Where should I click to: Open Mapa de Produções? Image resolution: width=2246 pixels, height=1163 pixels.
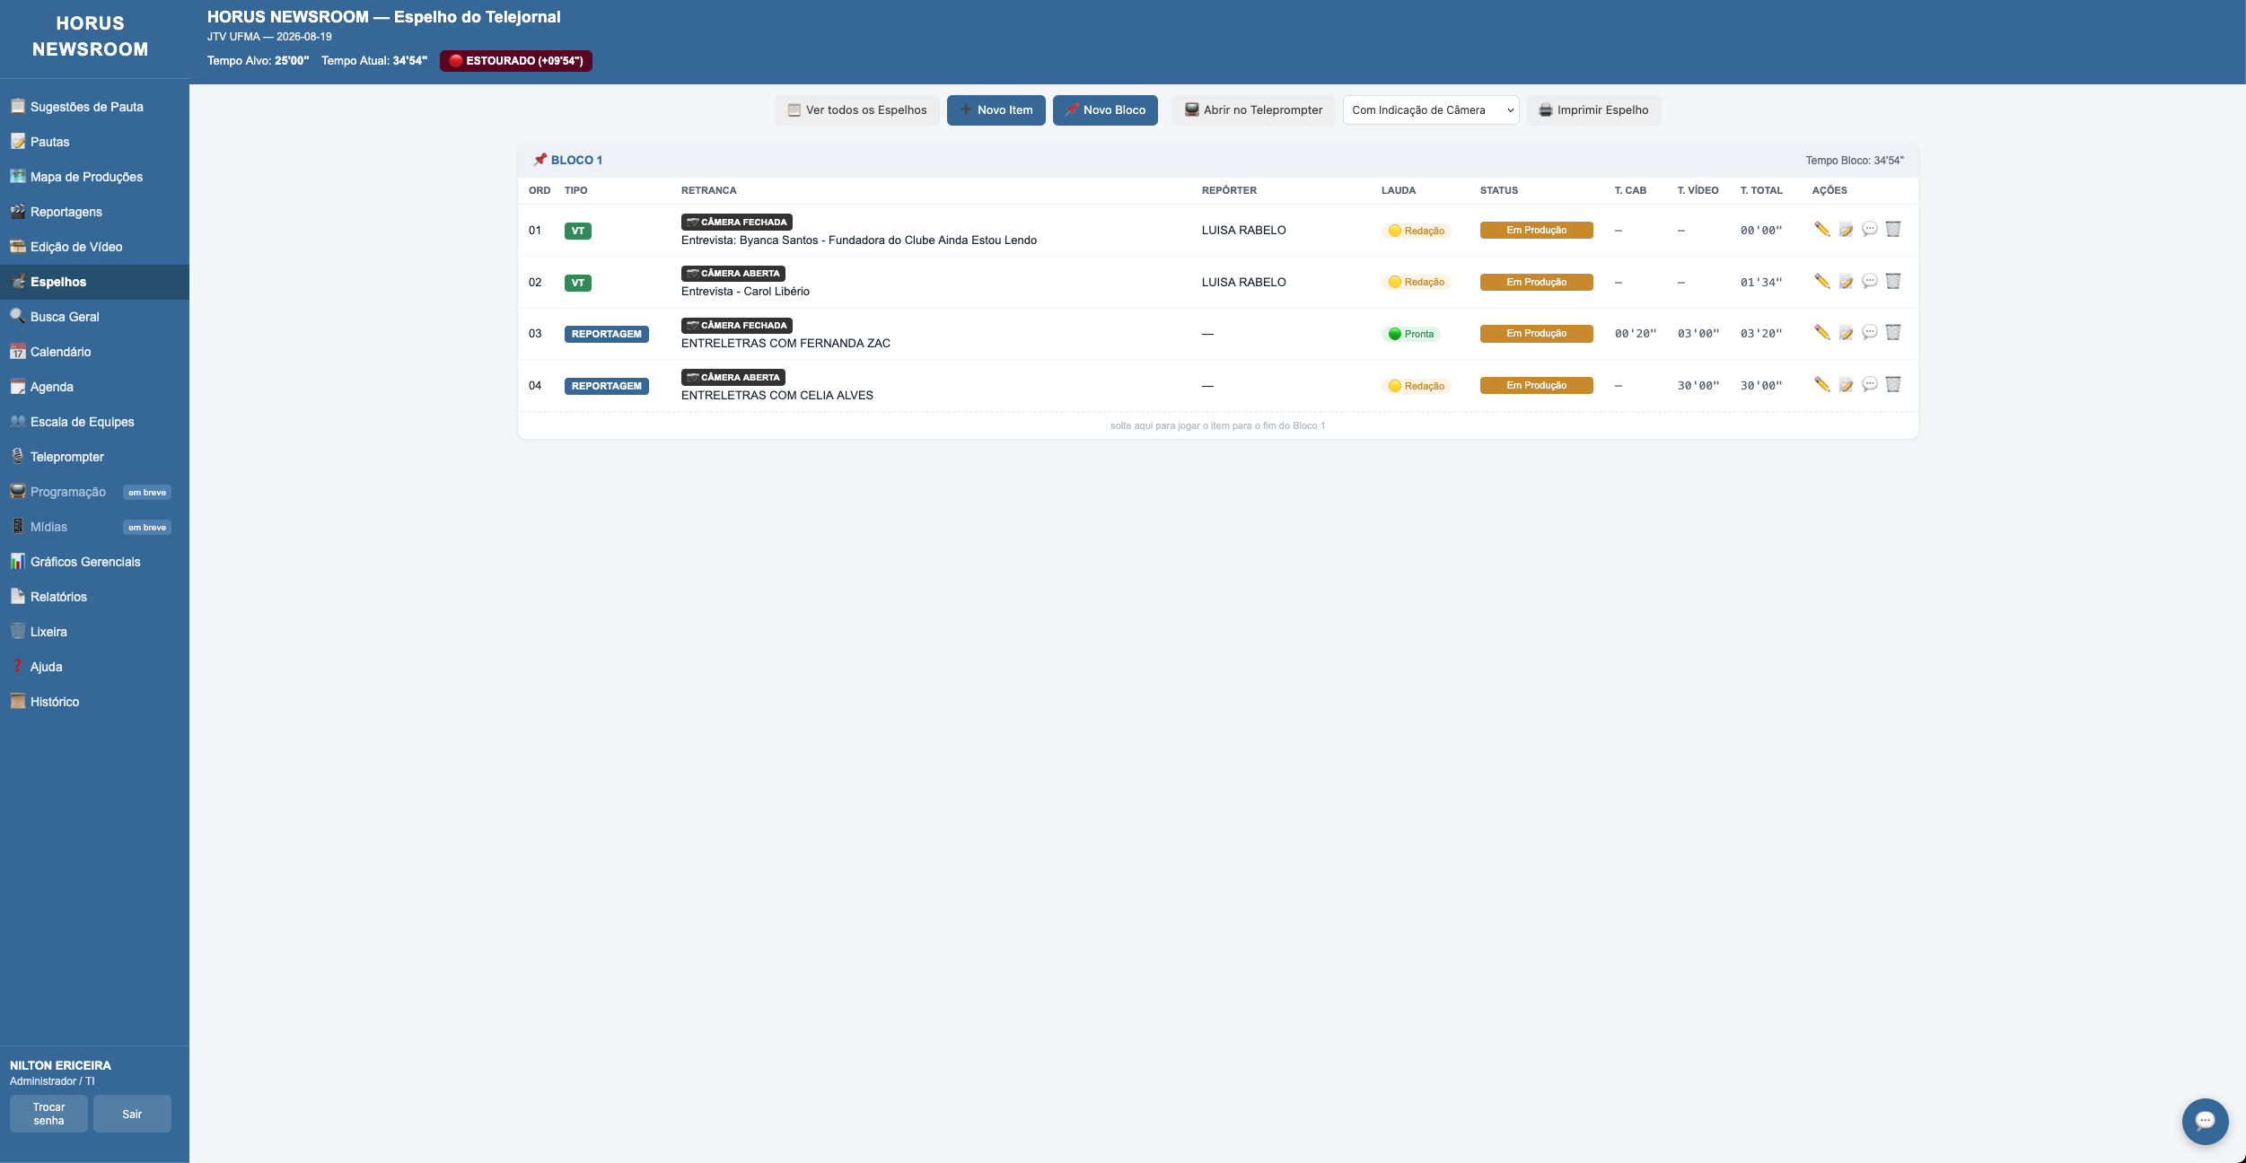(94, 177)
